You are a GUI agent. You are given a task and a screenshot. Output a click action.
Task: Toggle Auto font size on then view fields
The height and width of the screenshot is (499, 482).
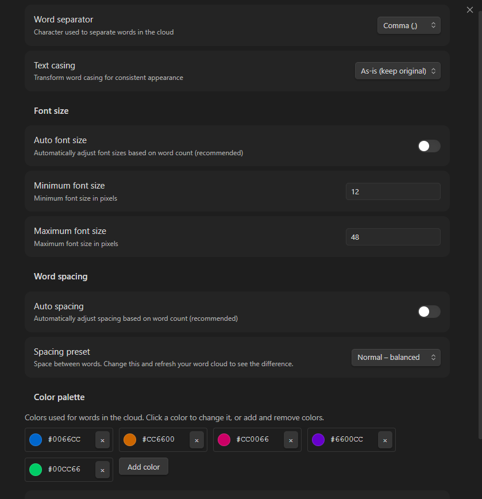tap(429, 146)
